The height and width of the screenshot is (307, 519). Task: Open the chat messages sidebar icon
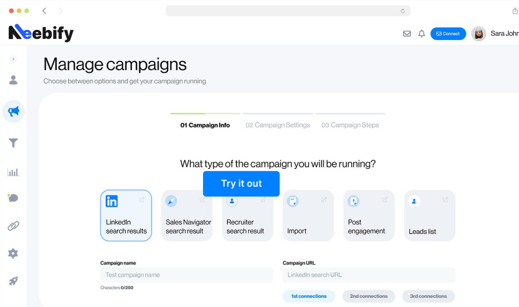(x=13, y=198)
